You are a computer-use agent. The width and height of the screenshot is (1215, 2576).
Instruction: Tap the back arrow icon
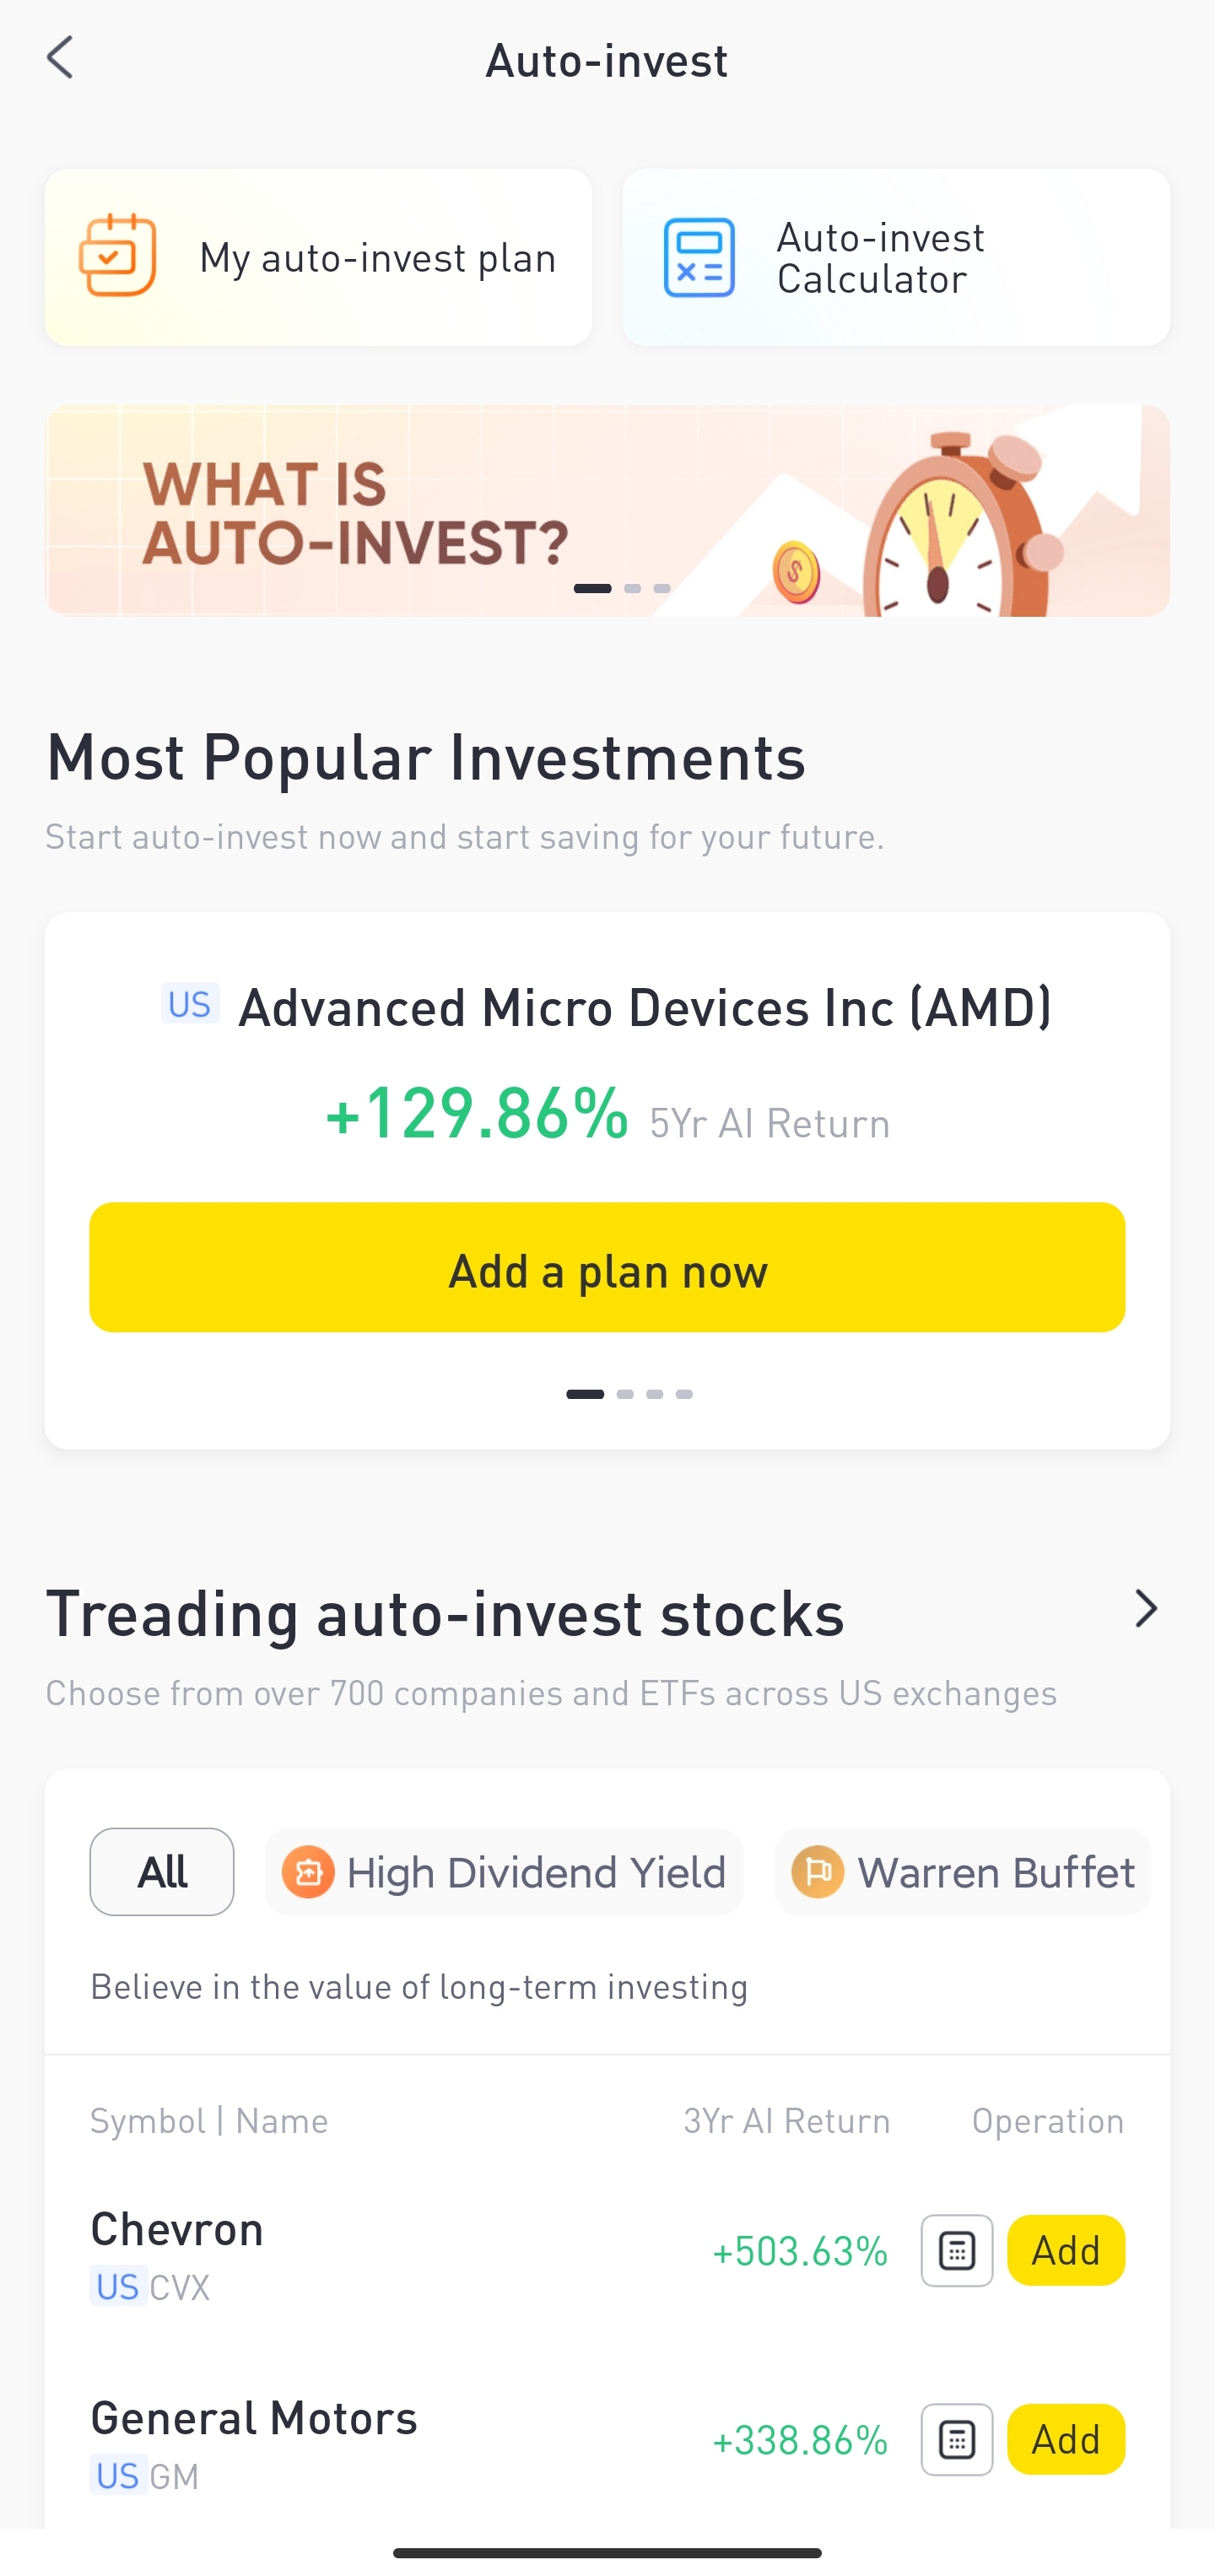61,58
